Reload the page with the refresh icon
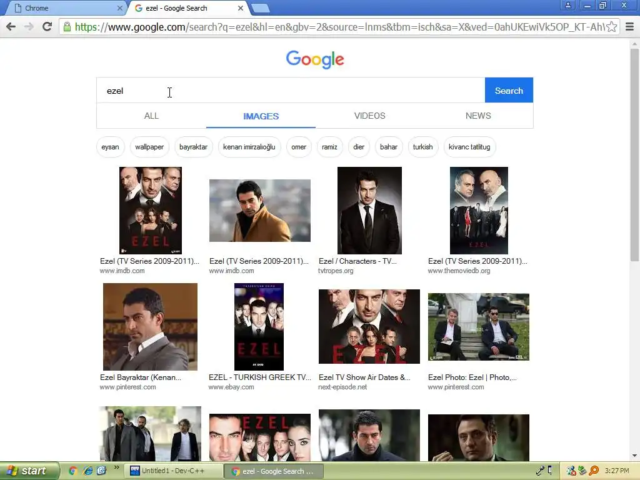 click(x=47, y=27)
